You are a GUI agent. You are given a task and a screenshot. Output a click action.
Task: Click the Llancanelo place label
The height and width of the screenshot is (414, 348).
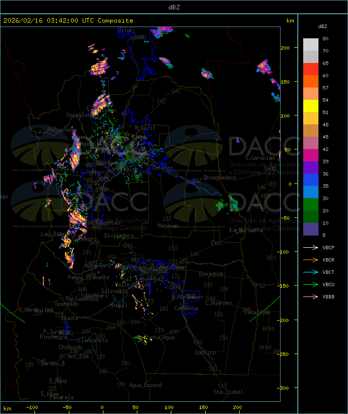tap(93, 340)
